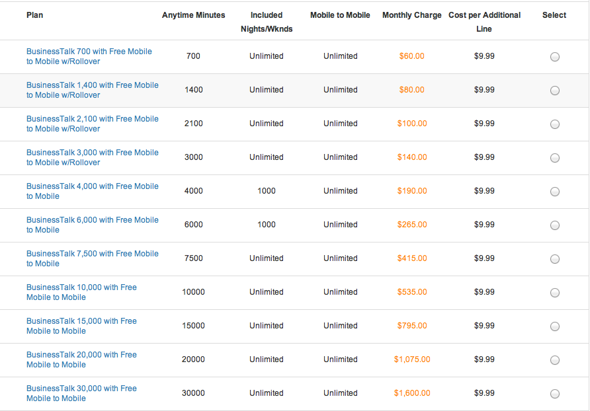Viewport: 590px width, 411px height.
Task: Click the $140.00 monthly charge
Action: [x=412, y=157]
